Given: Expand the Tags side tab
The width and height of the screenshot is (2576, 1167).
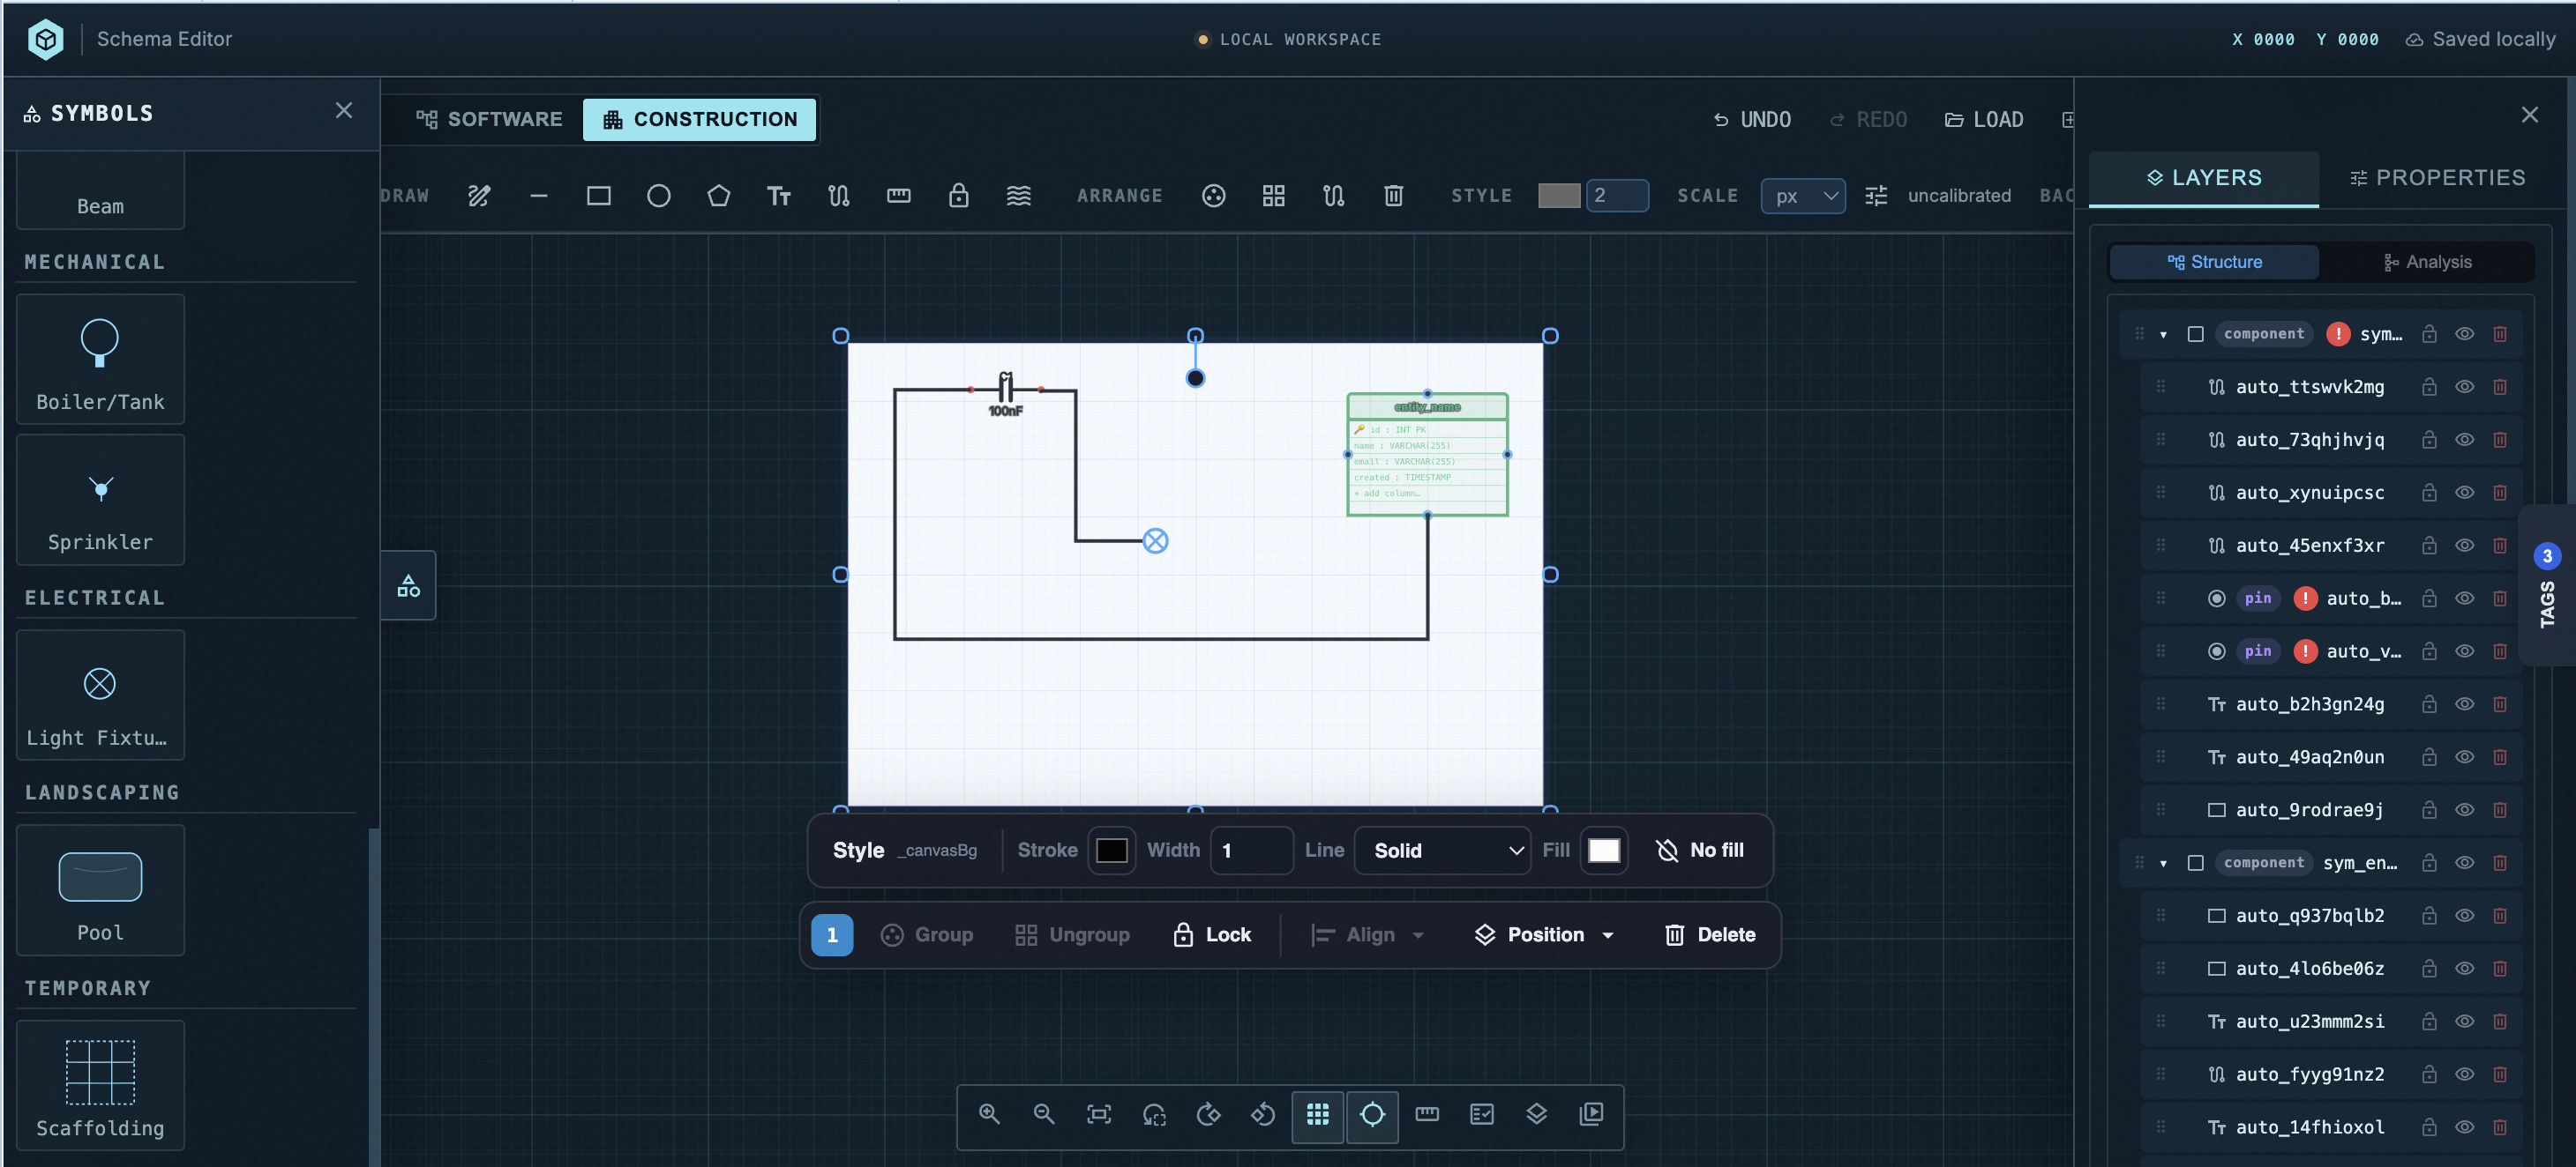Looking at the screenshot, I should pyautogui.click(x=2547, y=586).
